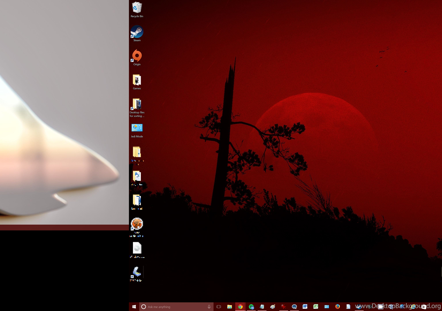The height and width of the screenshot is (311, 442).
Task: Open Firefox from the taskbar
Action: [337, 307]
